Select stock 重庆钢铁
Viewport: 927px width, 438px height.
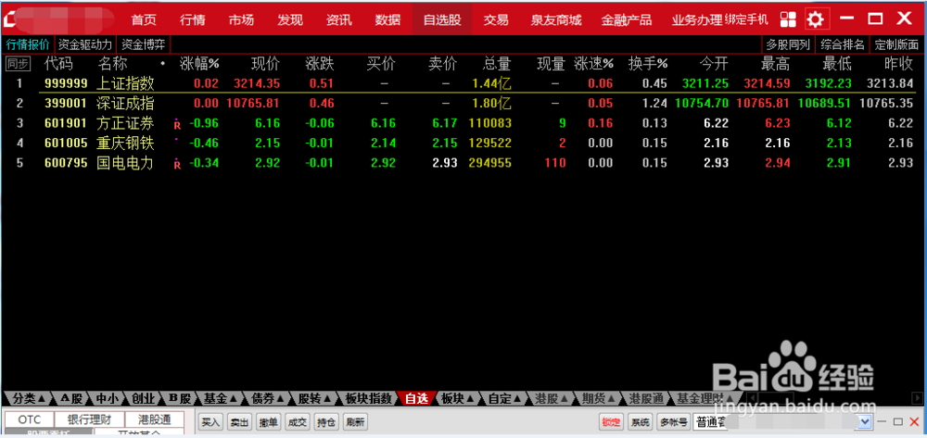[x=125, y=144]
